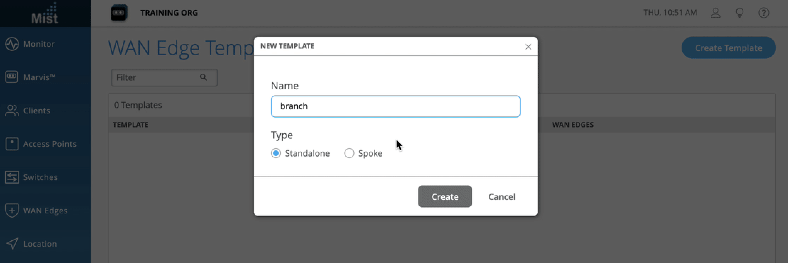The width and height of the screenshot is (788, 263).
Task: Click the Clients people icon
Action: click(12, 111)
